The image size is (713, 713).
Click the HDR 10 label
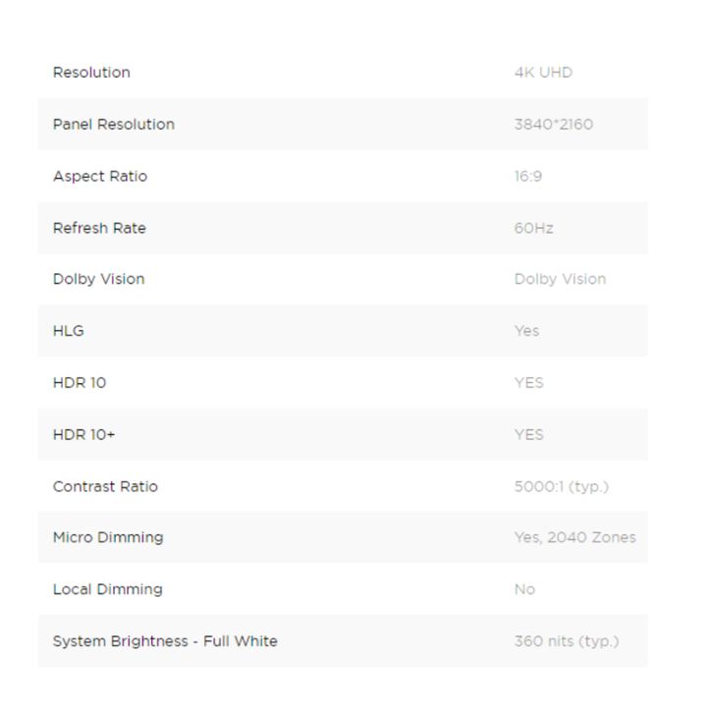pyautogui.click(x=80, y=383)
